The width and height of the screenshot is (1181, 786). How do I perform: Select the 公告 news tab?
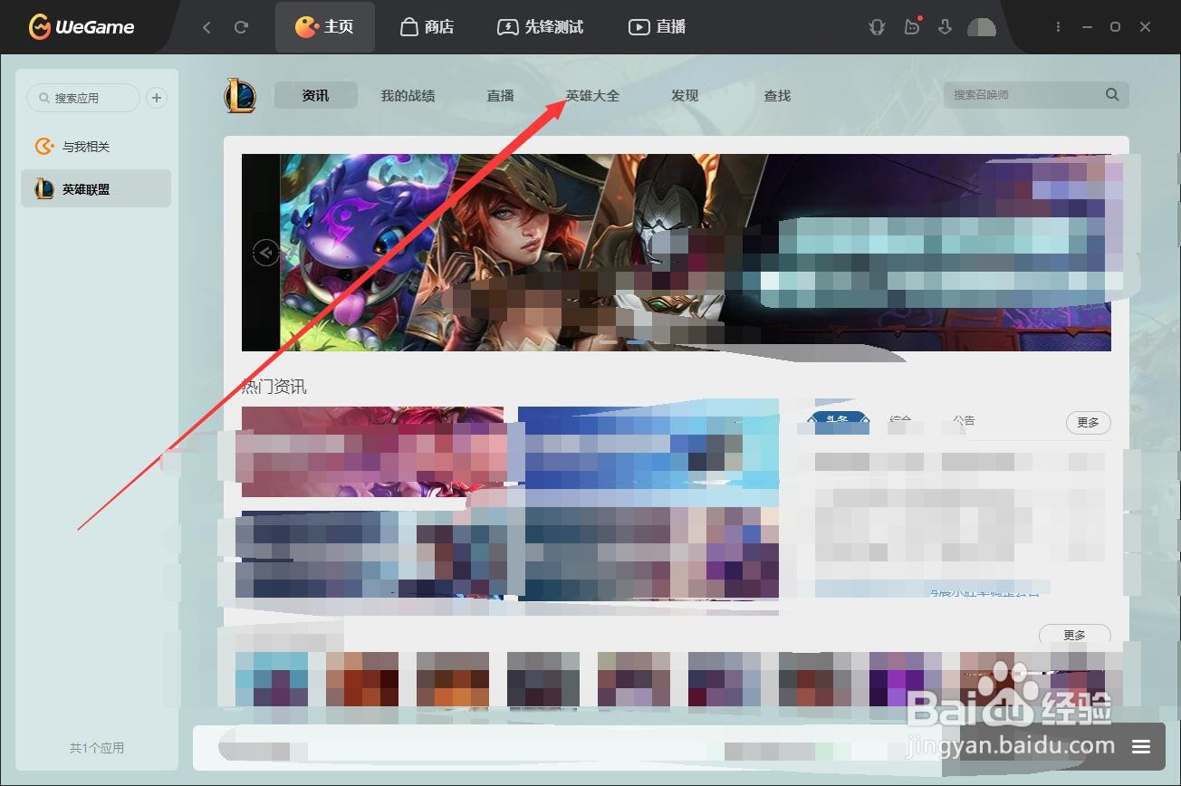pos(964,421)
